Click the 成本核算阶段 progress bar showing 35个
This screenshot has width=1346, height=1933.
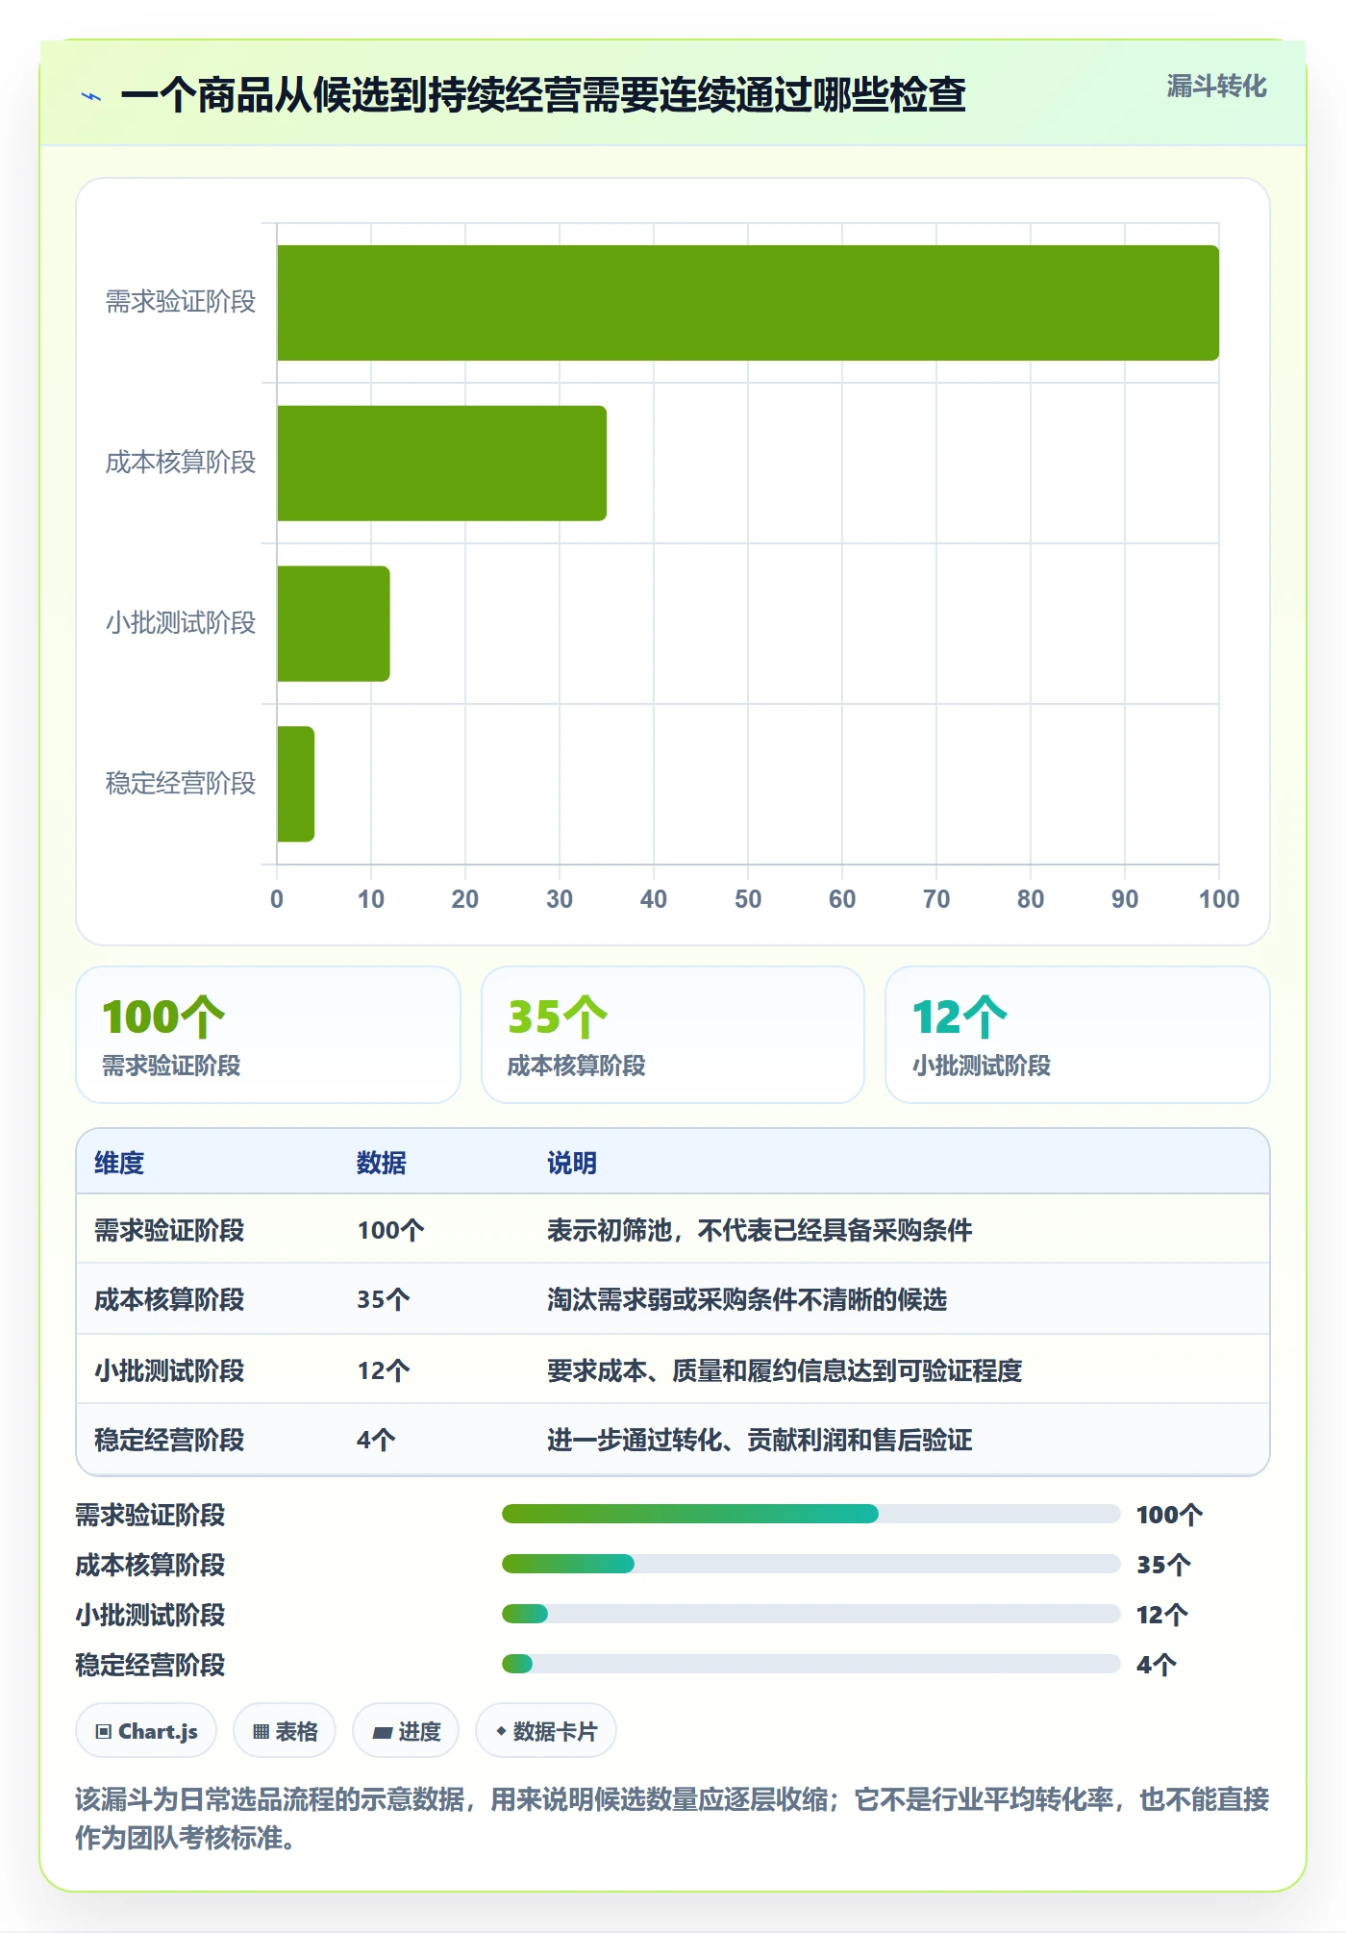pyautogui.click(x=810, y=1564)
